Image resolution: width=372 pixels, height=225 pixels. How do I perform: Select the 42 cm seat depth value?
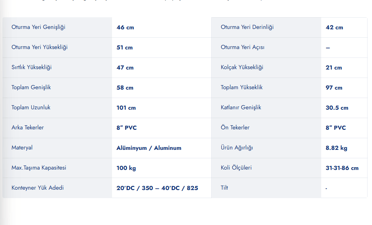tap(334, 27)
